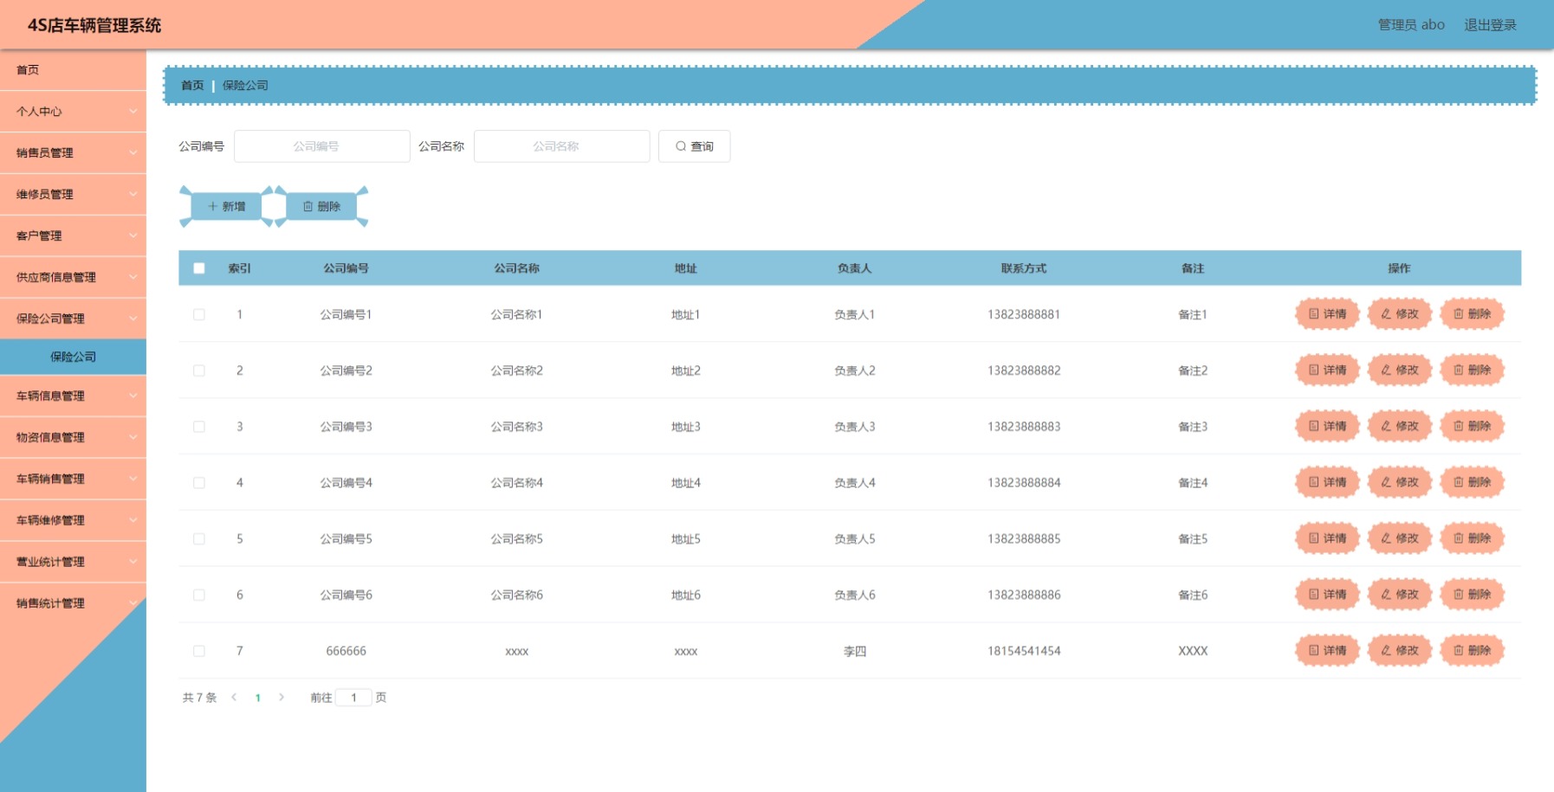Viewport: 1554px width, 792px height.
Task: Edit the 公司名称2 row
Action: (x=1400, y=370)
